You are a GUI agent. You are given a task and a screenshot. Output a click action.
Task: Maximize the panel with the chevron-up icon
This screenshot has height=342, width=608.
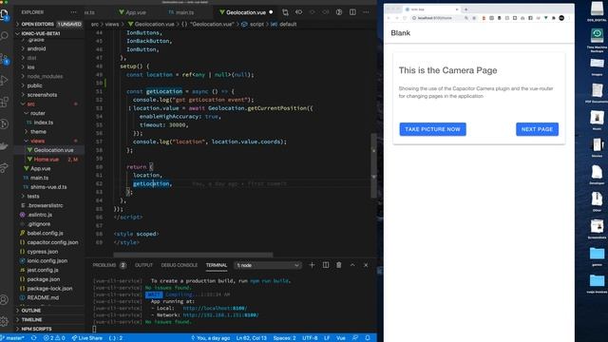(352, 265)
